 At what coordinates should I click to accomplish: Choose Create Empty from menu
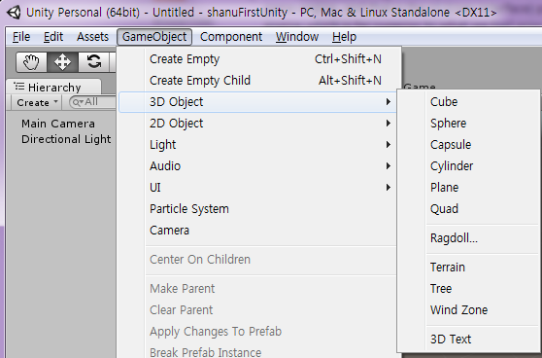tap(257, 59)
